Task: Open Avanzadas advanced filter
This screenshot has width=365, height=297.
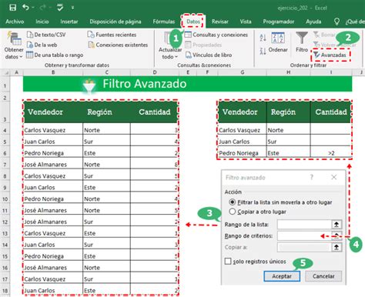Action: click(330, 55)
